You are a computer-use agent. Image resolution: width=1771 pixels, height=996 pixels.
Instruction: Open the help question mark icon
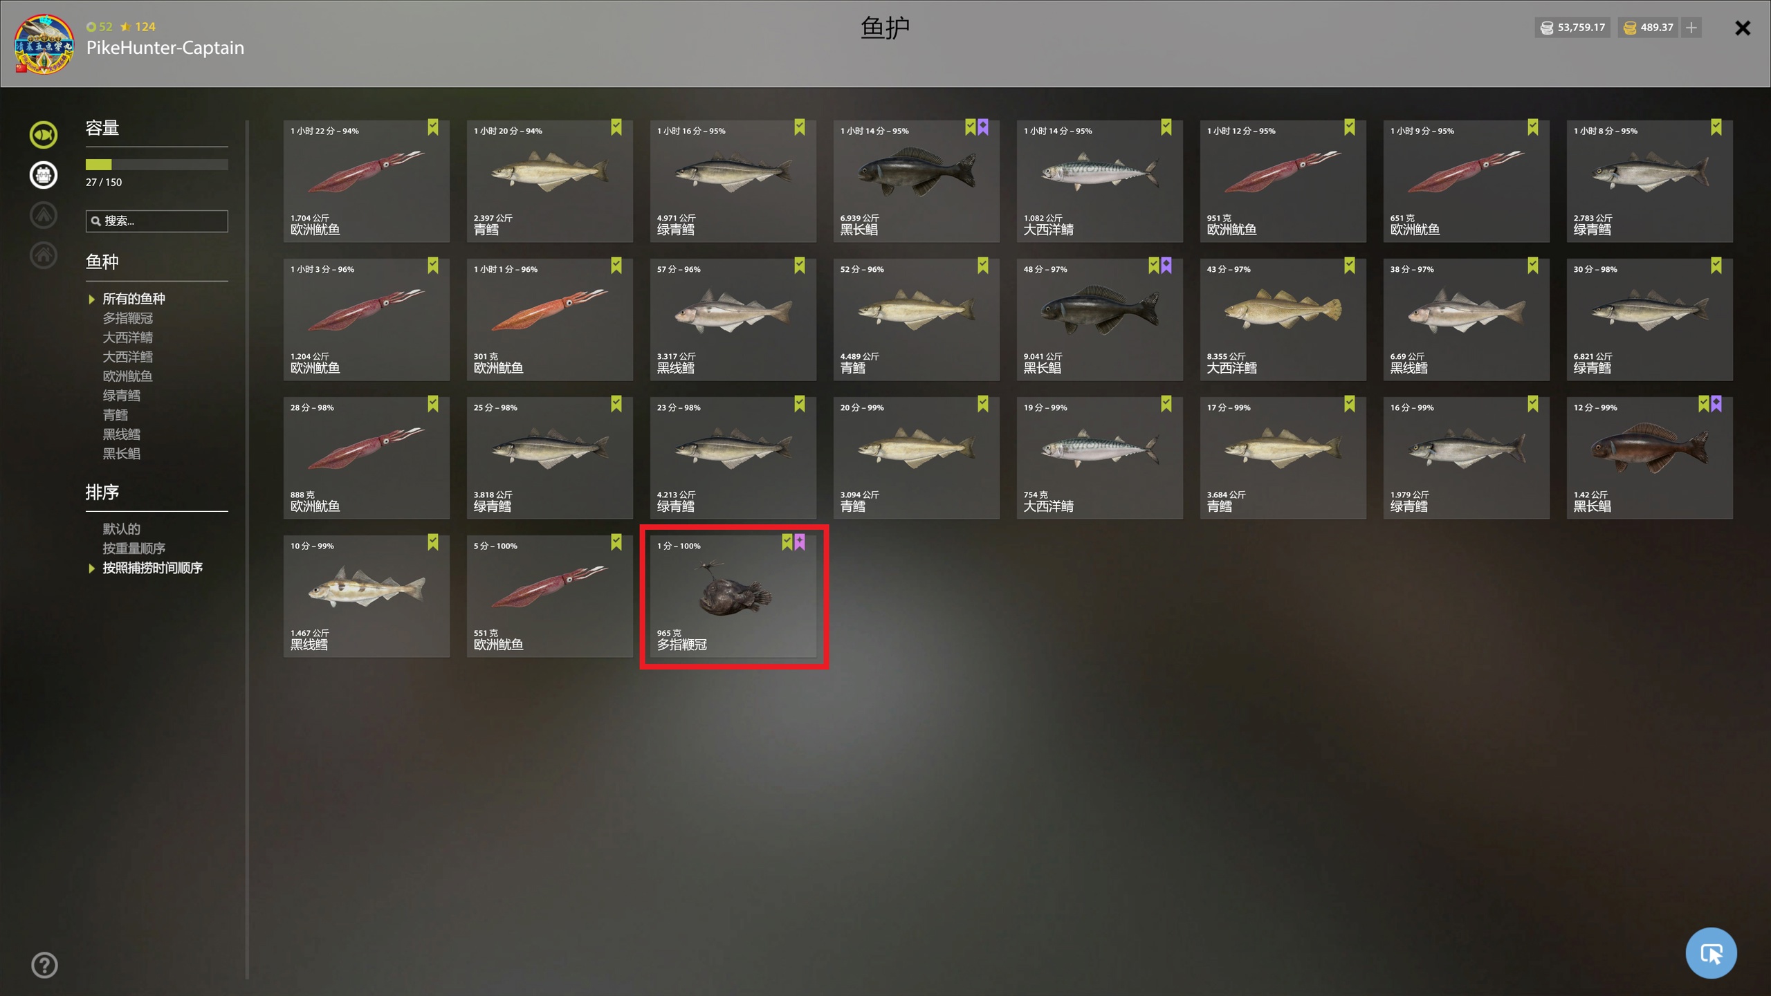coord(44,965)
